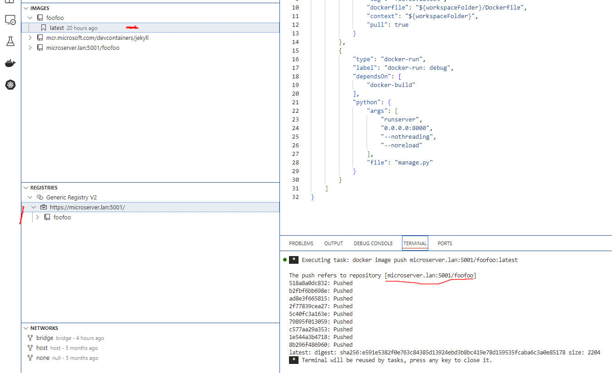Viewport: 612px width, 373px height.
Task: Select the none network entry
Action: [x=150, y=358]
